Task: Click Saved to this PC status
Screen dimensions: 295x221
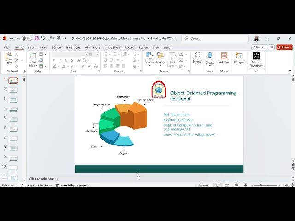Action: (162, 38)
